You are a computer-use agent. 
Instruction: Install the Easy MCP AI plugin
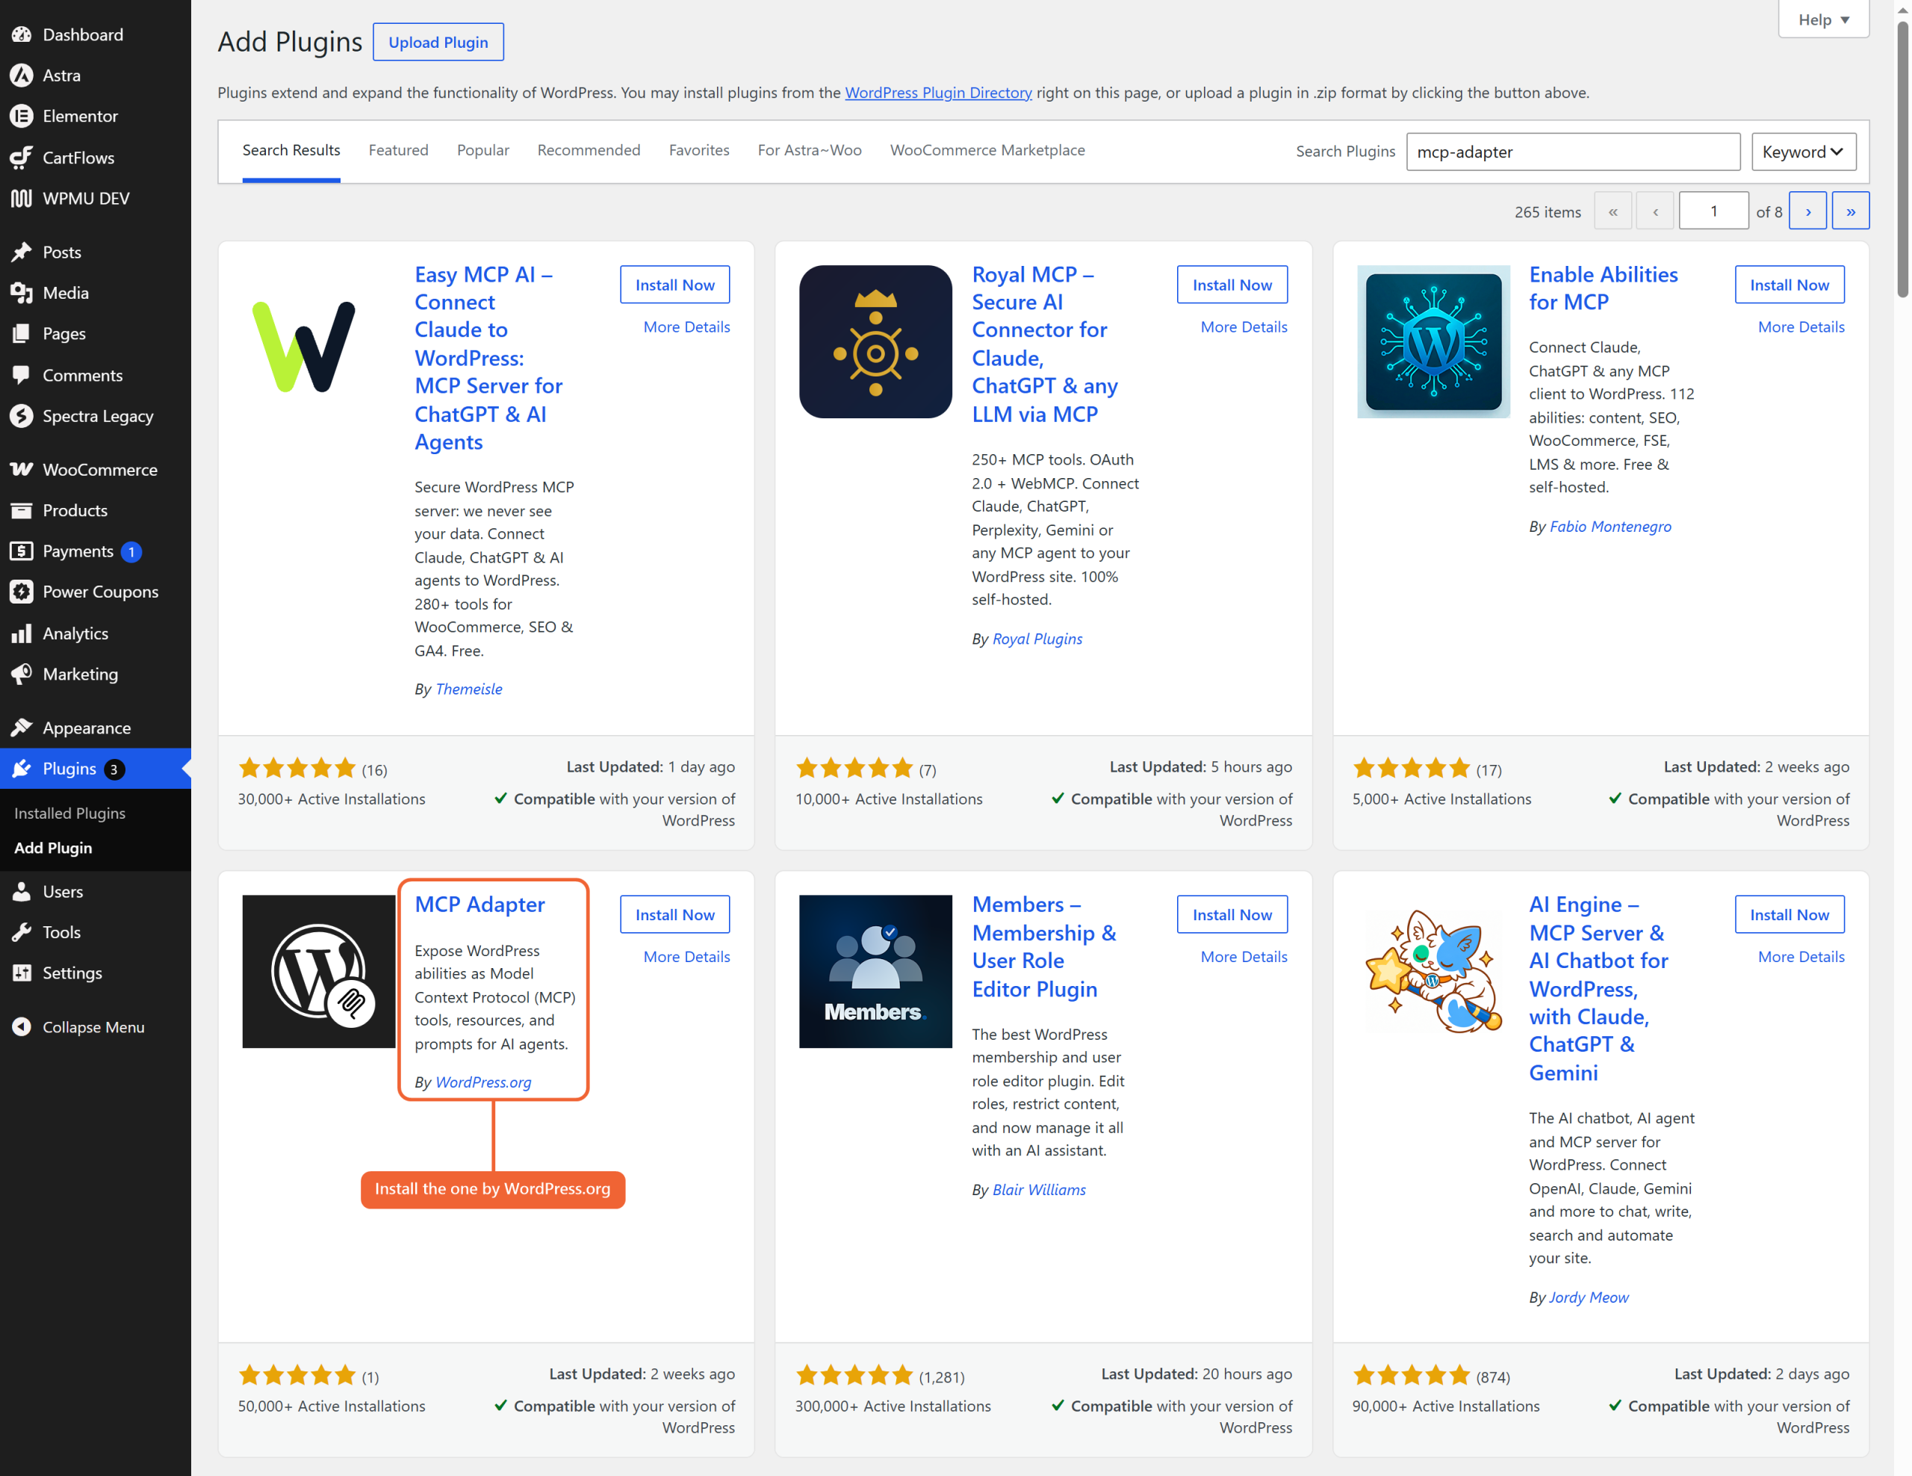[x=674, y=285]
